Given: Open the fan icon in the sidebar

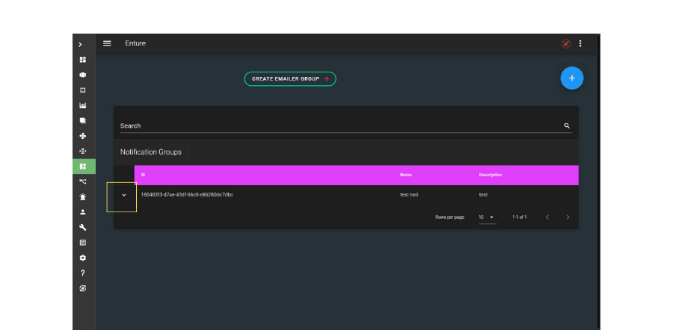Looking at the screenshot, I should click(x=83, y=136).
